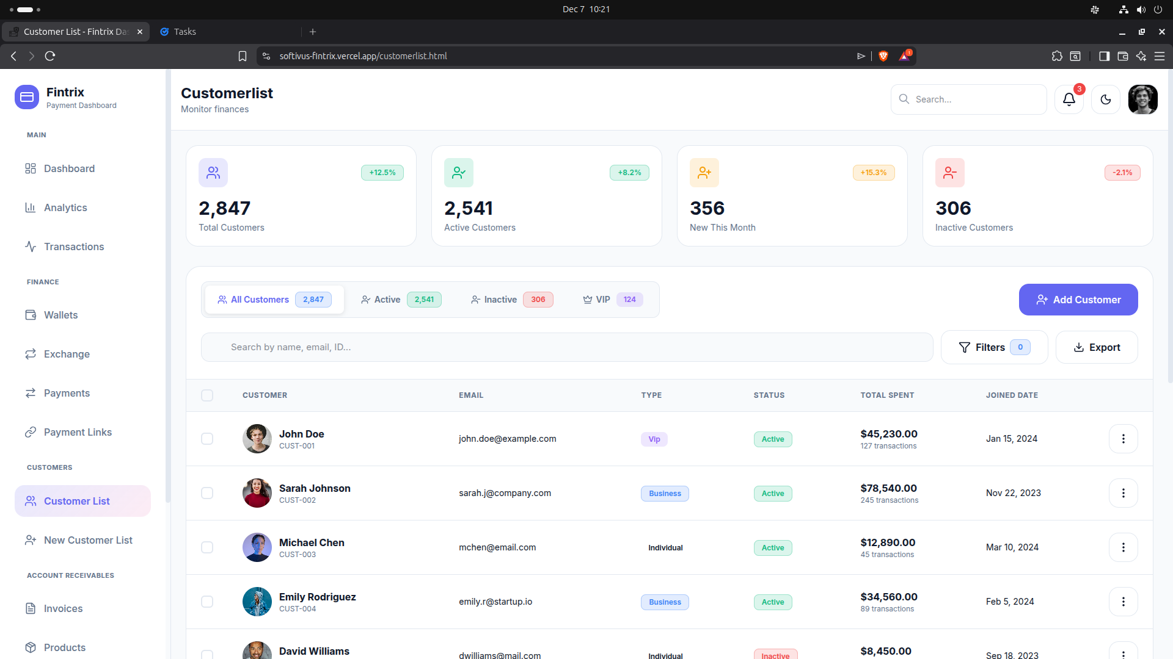Screen dimensions: 1173x659
Task: Open the Dashboard sidebar icon
Action: (x=31, y=168)
